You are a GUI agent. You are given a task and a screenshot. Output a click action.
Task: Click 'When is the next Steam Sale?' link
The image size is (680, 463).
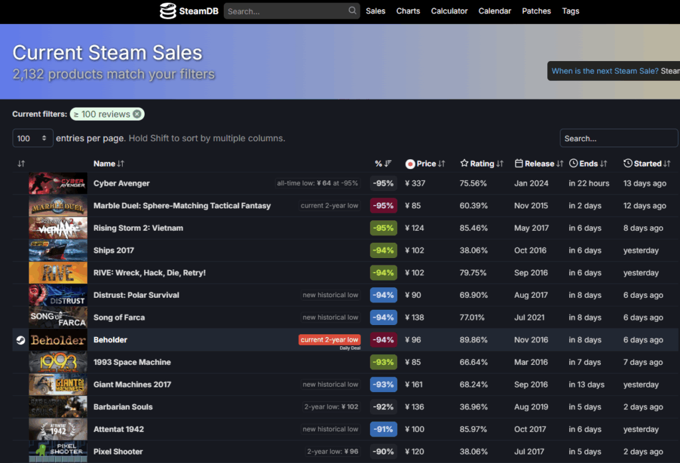605,71
